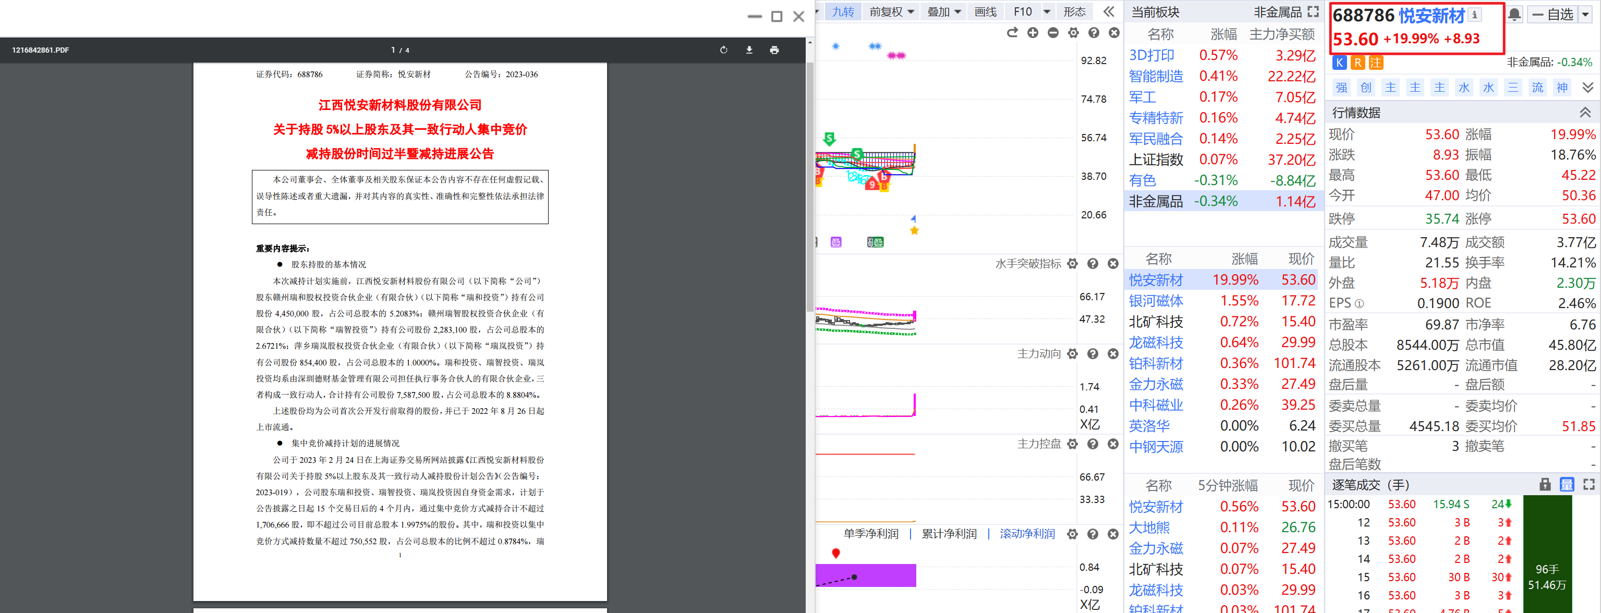
Task: Click the orange 注 badge under the price
Action: (1375, 63)
